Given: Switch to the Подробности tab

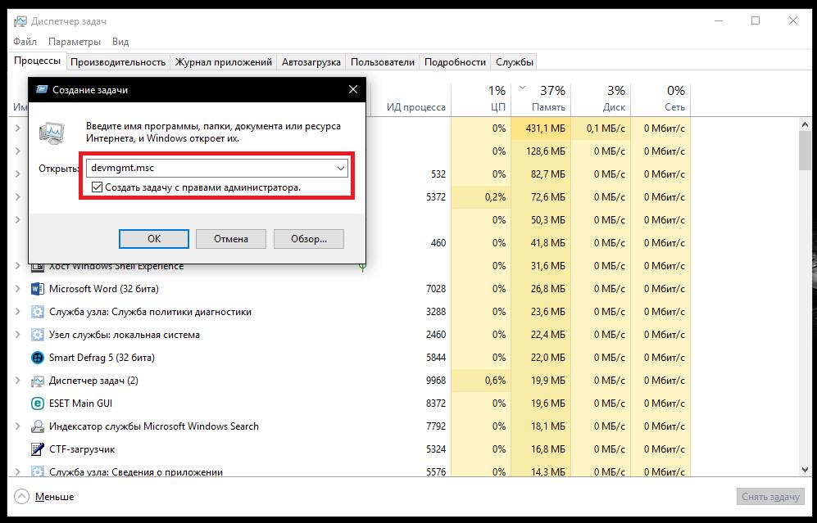Looking at the screenshot, I should (455, 62).
